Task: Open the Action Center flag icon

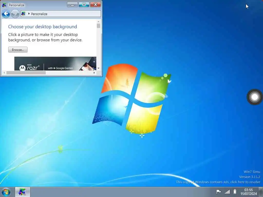Action: (x=218, y=191)
